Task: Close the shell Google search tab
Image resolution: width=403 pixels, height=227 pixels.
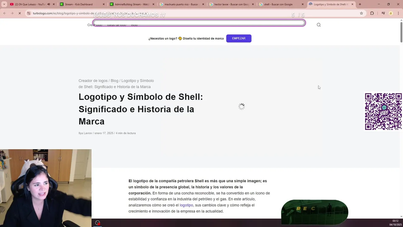Action: (303, 4)
